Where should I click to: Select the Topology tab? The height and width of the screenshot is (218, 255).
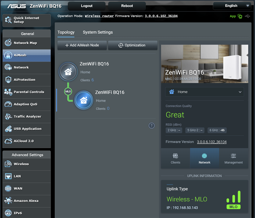coord(66,32)
